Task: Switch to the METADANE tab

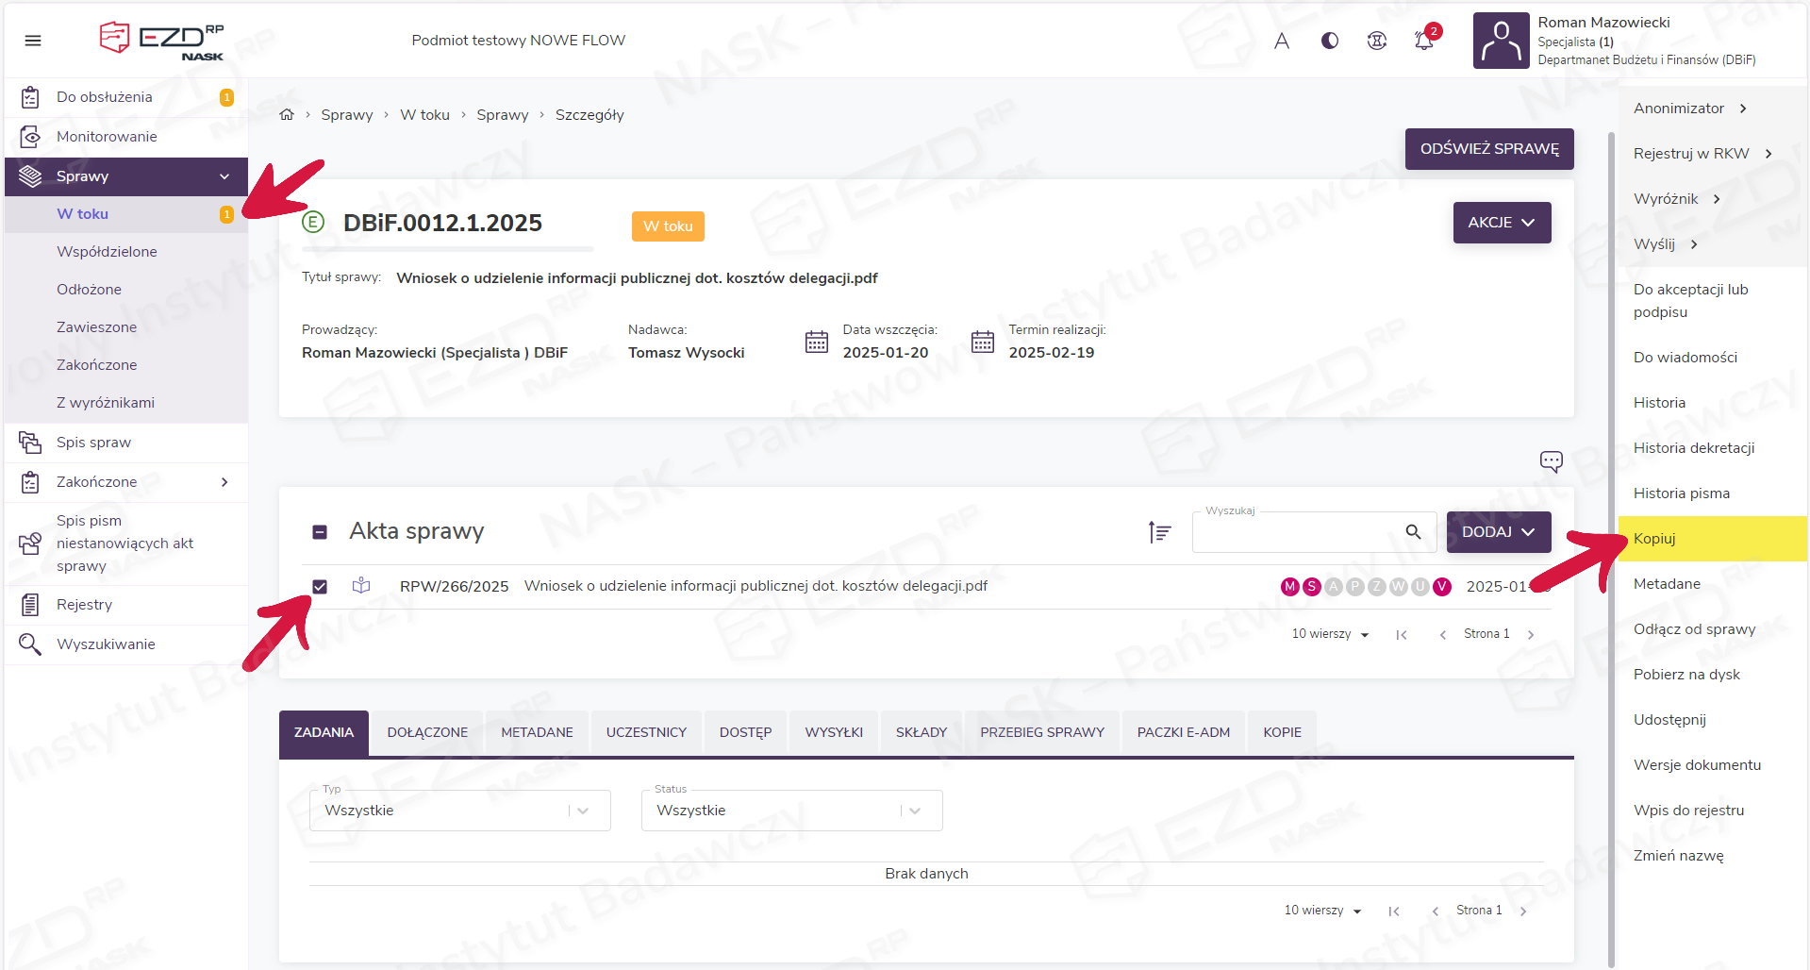Action: [x=537, y=732]
